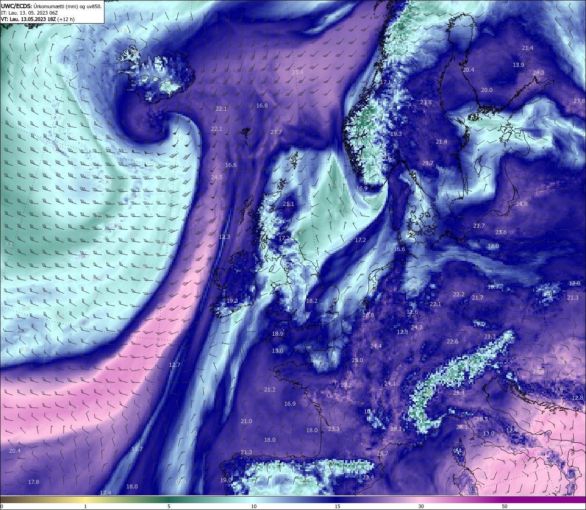The width and height of the screenshot is (586, 510).
Task: Click the colour scale tick label 10
Action: [x=253, y=506]
